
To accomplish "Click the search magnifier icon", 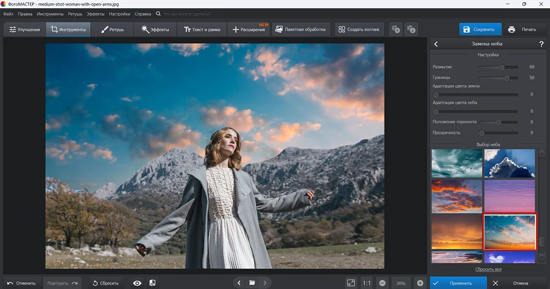I will click(158, 14).
